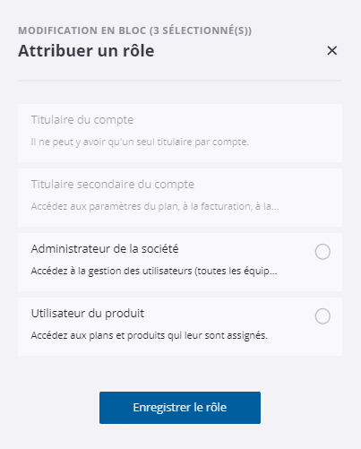Click the 3 sélectionné(s) count in the header

[x=201, y=30]
